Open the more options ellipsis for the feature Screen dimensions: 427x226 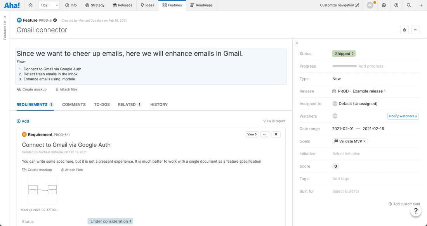point(415,30)
